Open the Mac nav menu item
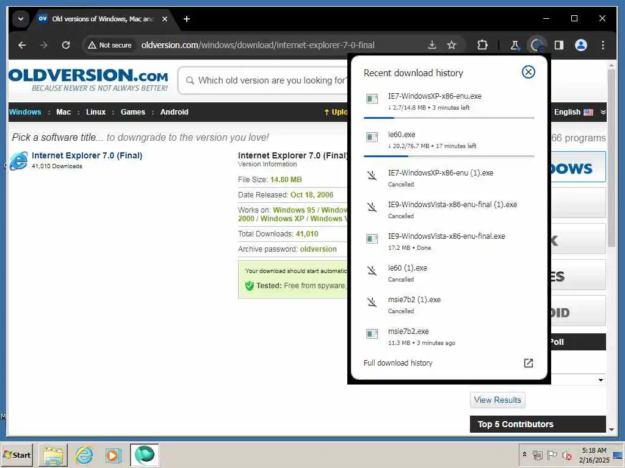 click(63, 112)
